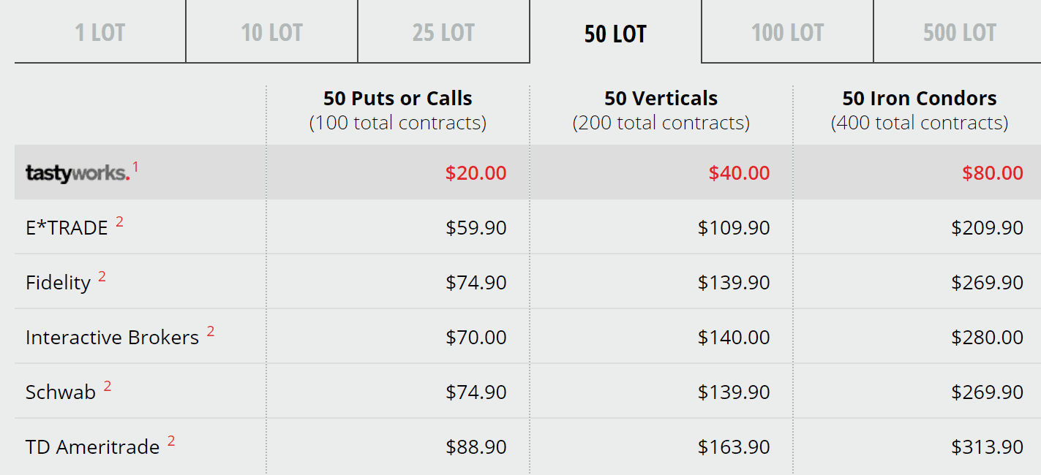
Task: Select TD Ameritrade $313.90 iron condor price
Action: click(x=988, y=447)
